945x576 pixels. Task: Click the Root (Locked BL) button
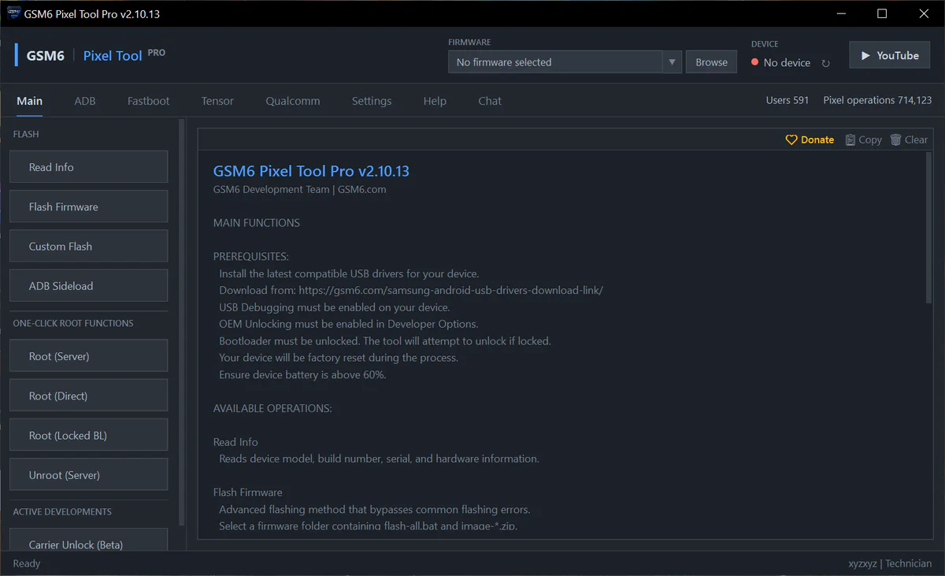(x=89, y=435)
